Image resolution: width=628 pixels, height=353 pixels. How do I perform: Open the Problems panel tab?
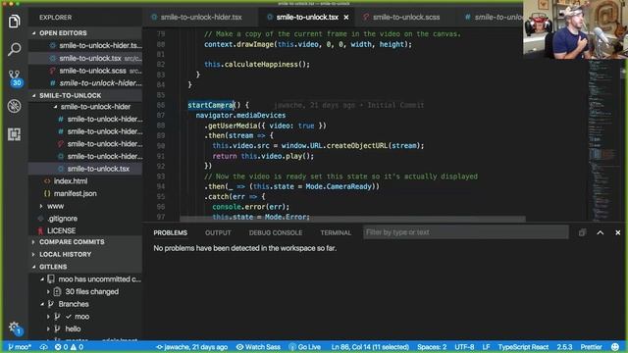[x=170, y=232]
